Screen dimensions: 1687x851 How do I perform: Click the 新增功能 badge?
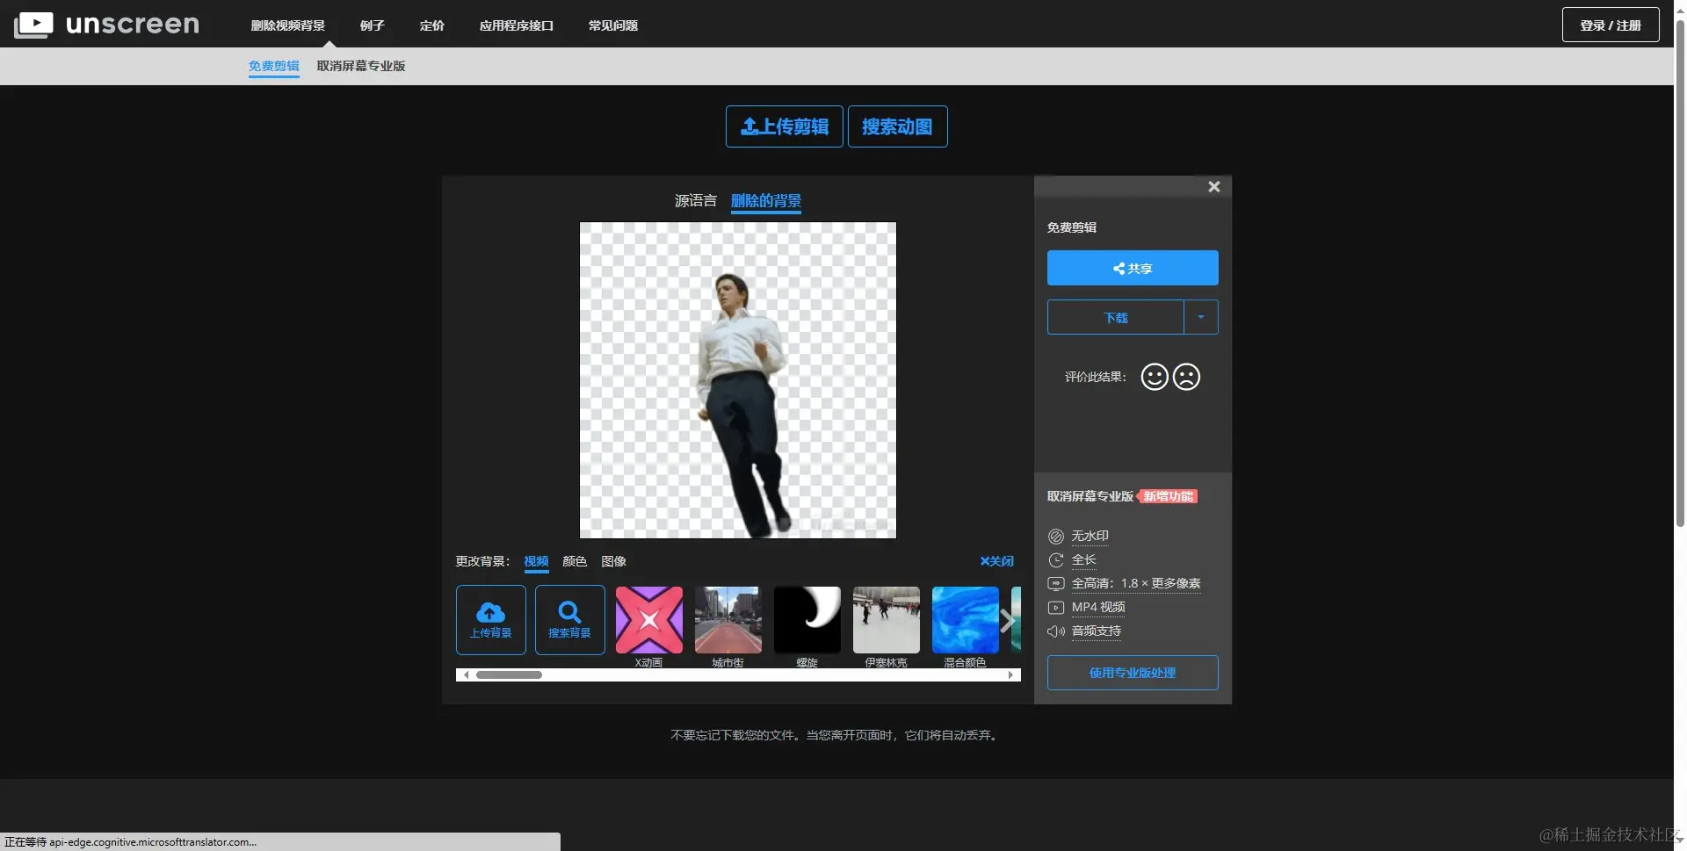click(x=1167, y=496)
